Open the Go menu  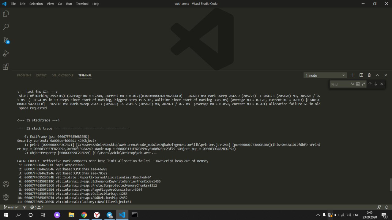point(60,4)
